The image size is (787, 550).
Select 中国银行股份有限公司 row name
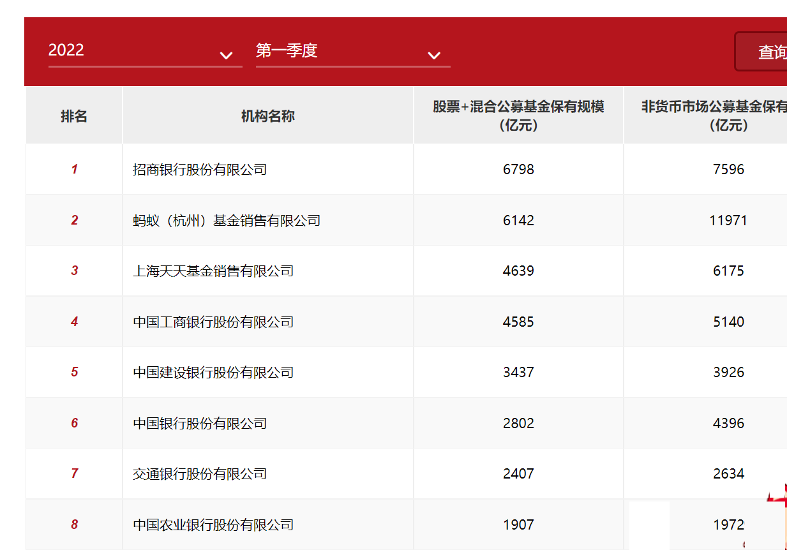coord(200,424)
